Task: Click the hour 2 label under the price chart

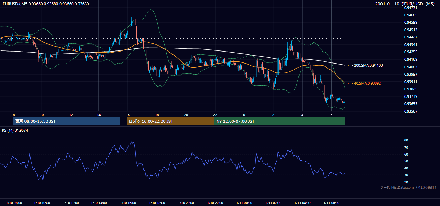Action: 273,115
